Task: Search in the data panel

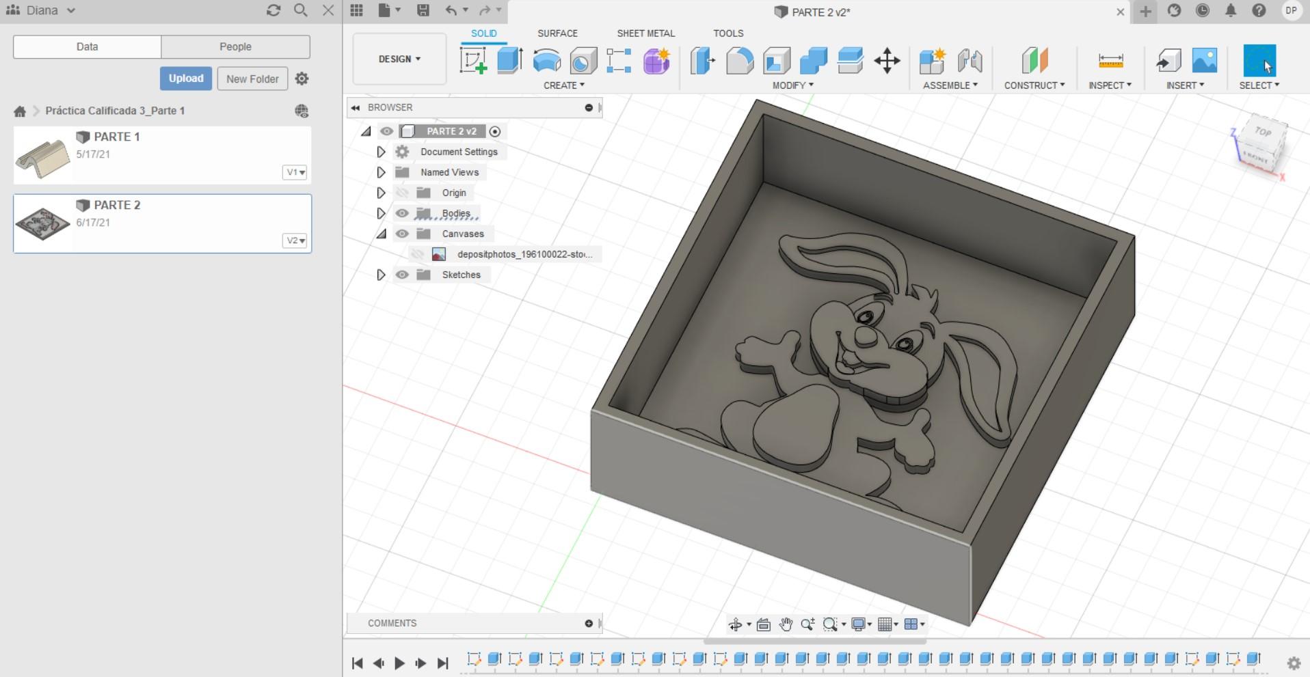Action: pyautogui.click(x=300, y=10)
